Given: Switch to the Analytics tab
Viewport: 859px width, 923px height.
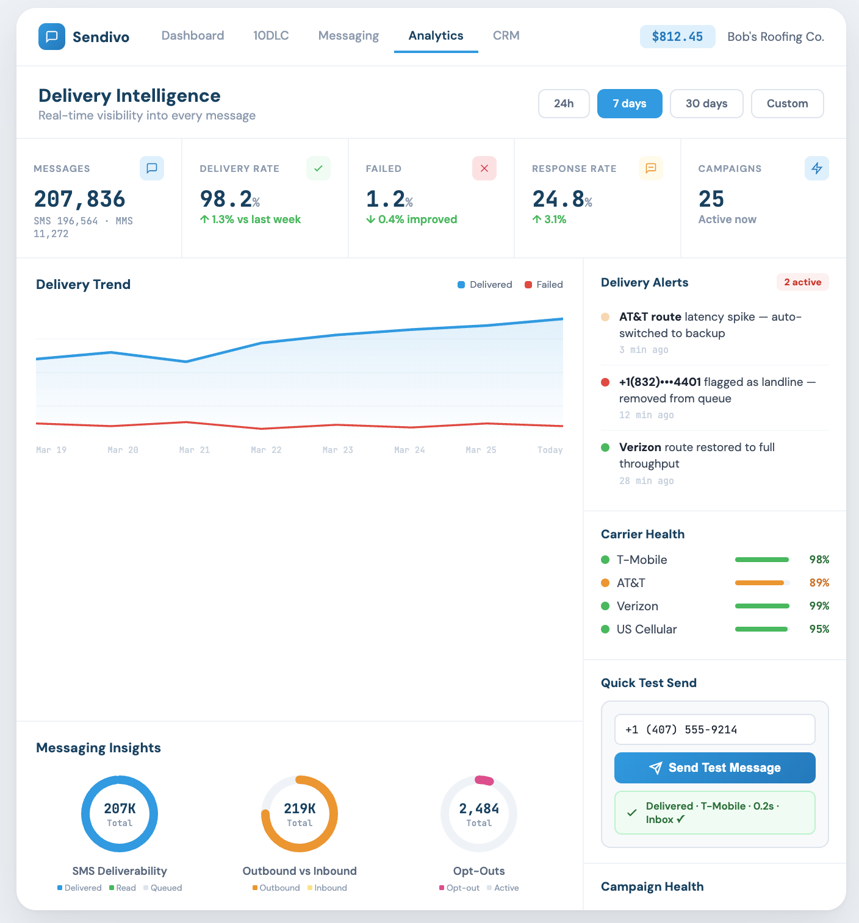Looking at the screenshot, I should pyautogui.click(x=436, y=35).
